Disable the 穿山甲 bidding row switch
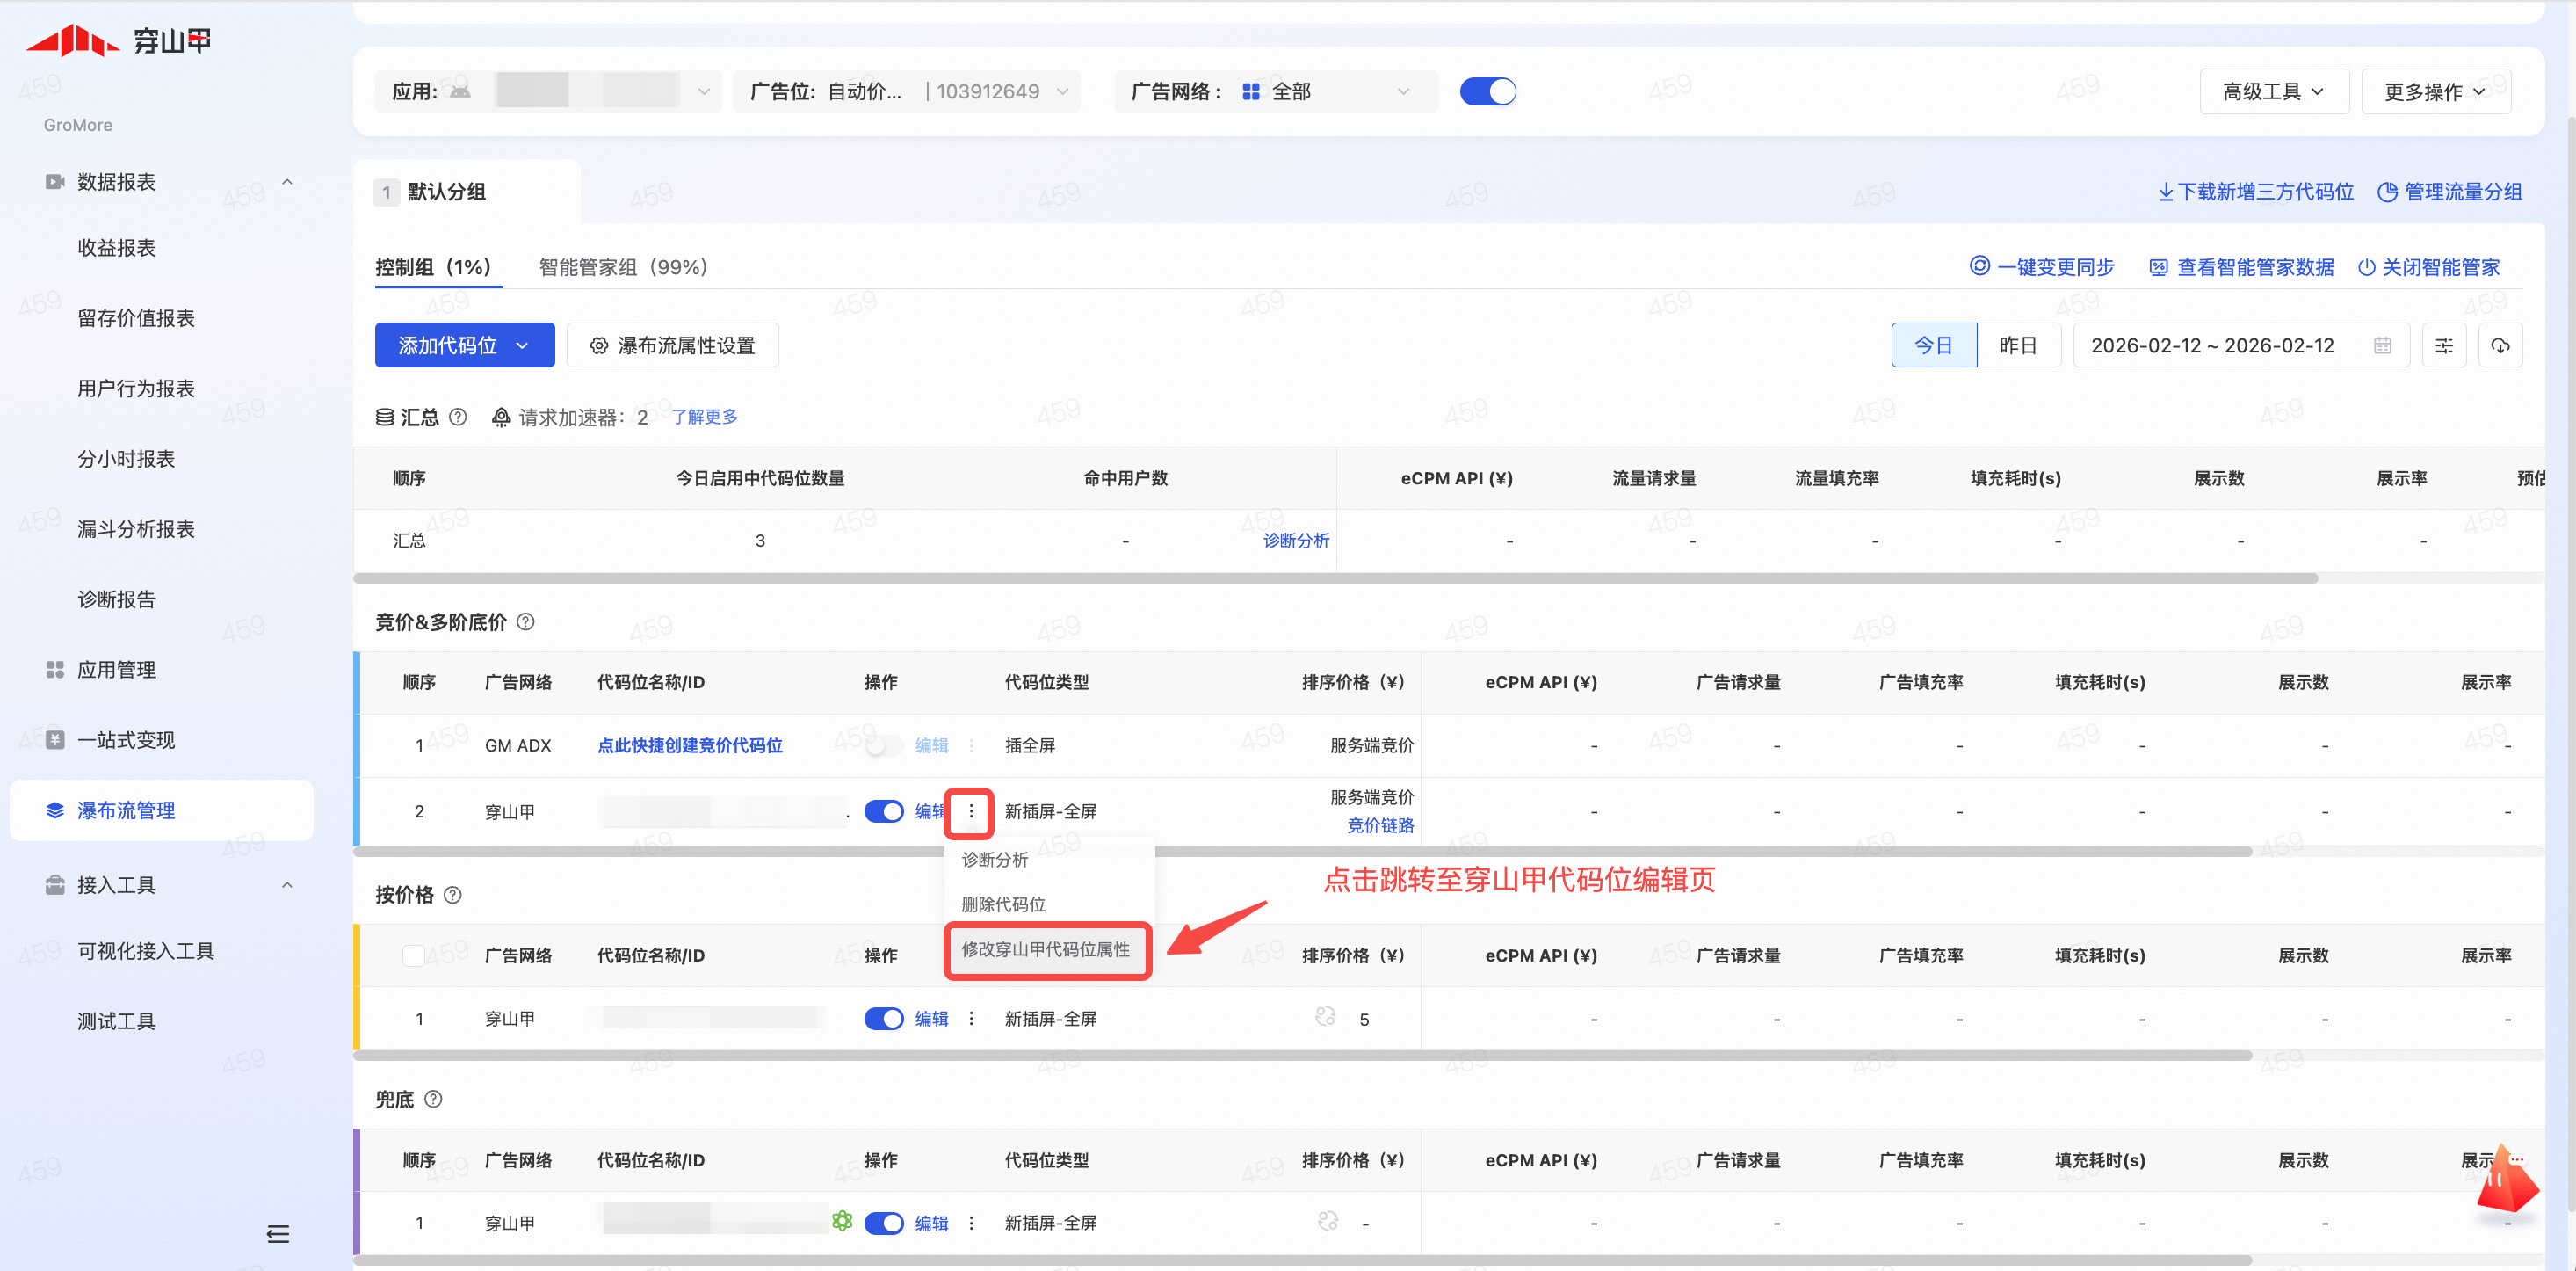This screenshot has height=1271, width=2576. (x=883, y=810)
